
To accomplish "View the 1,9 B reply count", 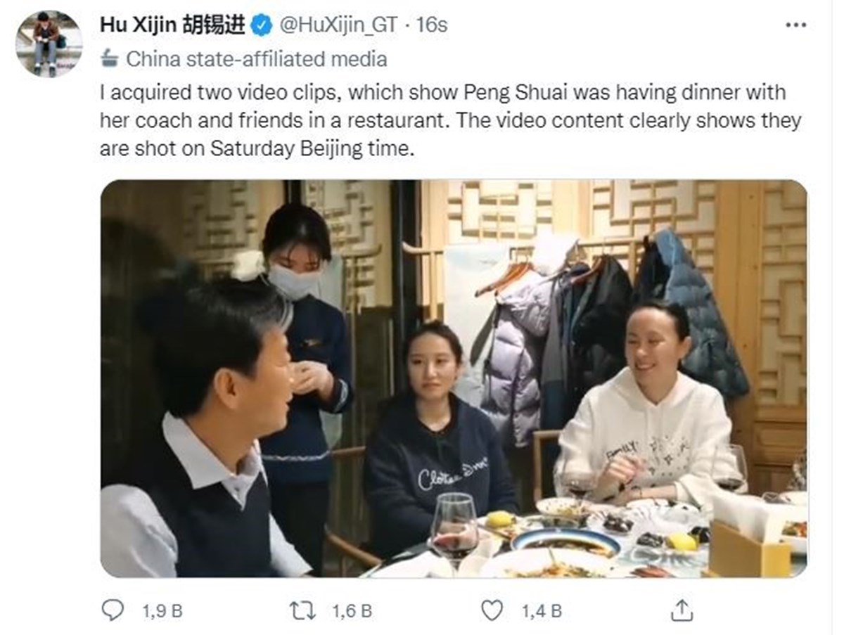I will 162,611.
